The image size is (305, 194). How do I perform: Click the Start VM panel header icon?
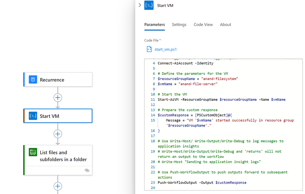149,6
